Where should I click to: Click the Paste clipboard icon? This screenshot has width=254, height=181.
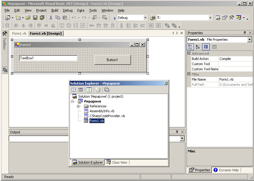pyautogui.click(x=65, y=18)
